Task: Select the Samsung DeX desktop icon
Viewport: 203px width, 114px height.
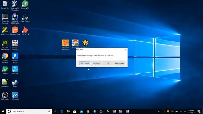Action: click(x=15, y=31)
